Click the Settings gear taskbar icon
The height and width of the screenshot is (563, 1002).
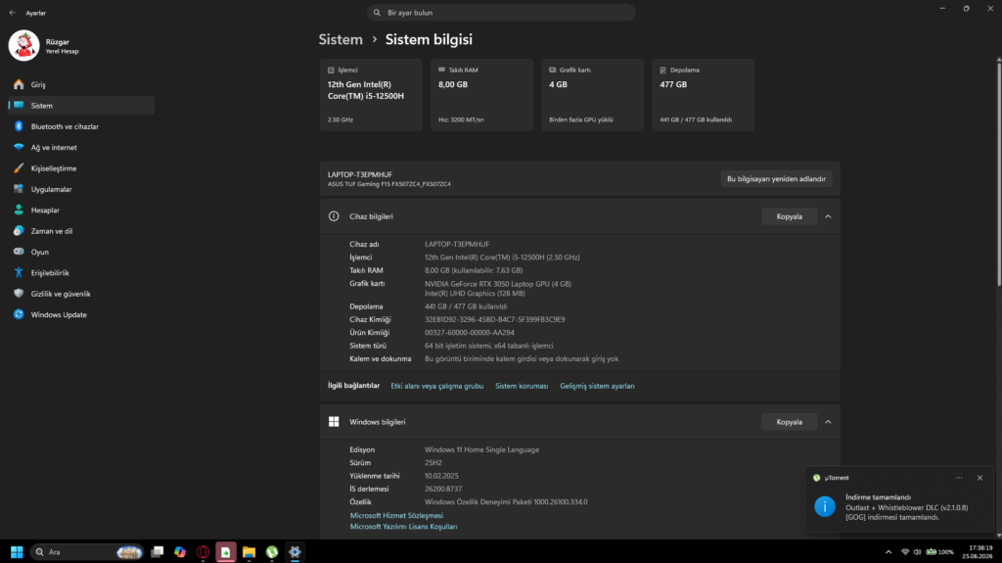295,551
